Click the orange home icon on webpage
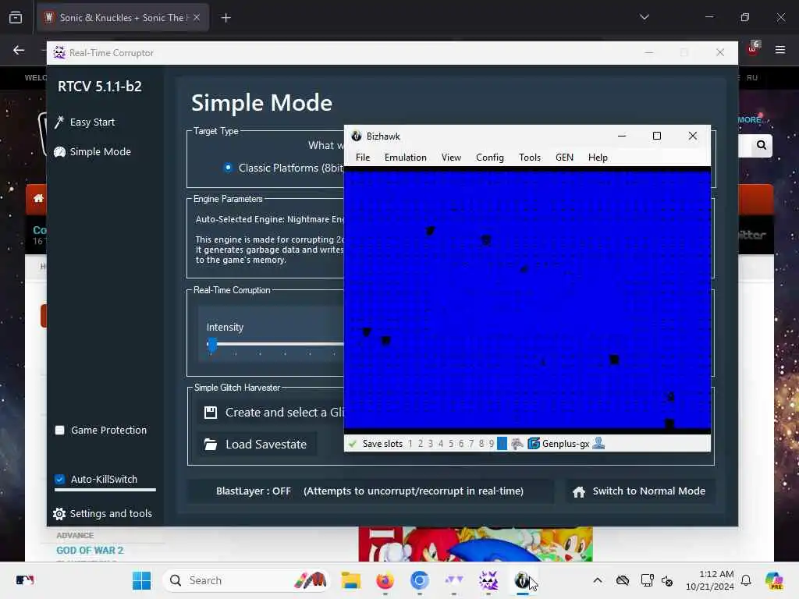This screenshot has height=599, width=799. pos(39,198)
